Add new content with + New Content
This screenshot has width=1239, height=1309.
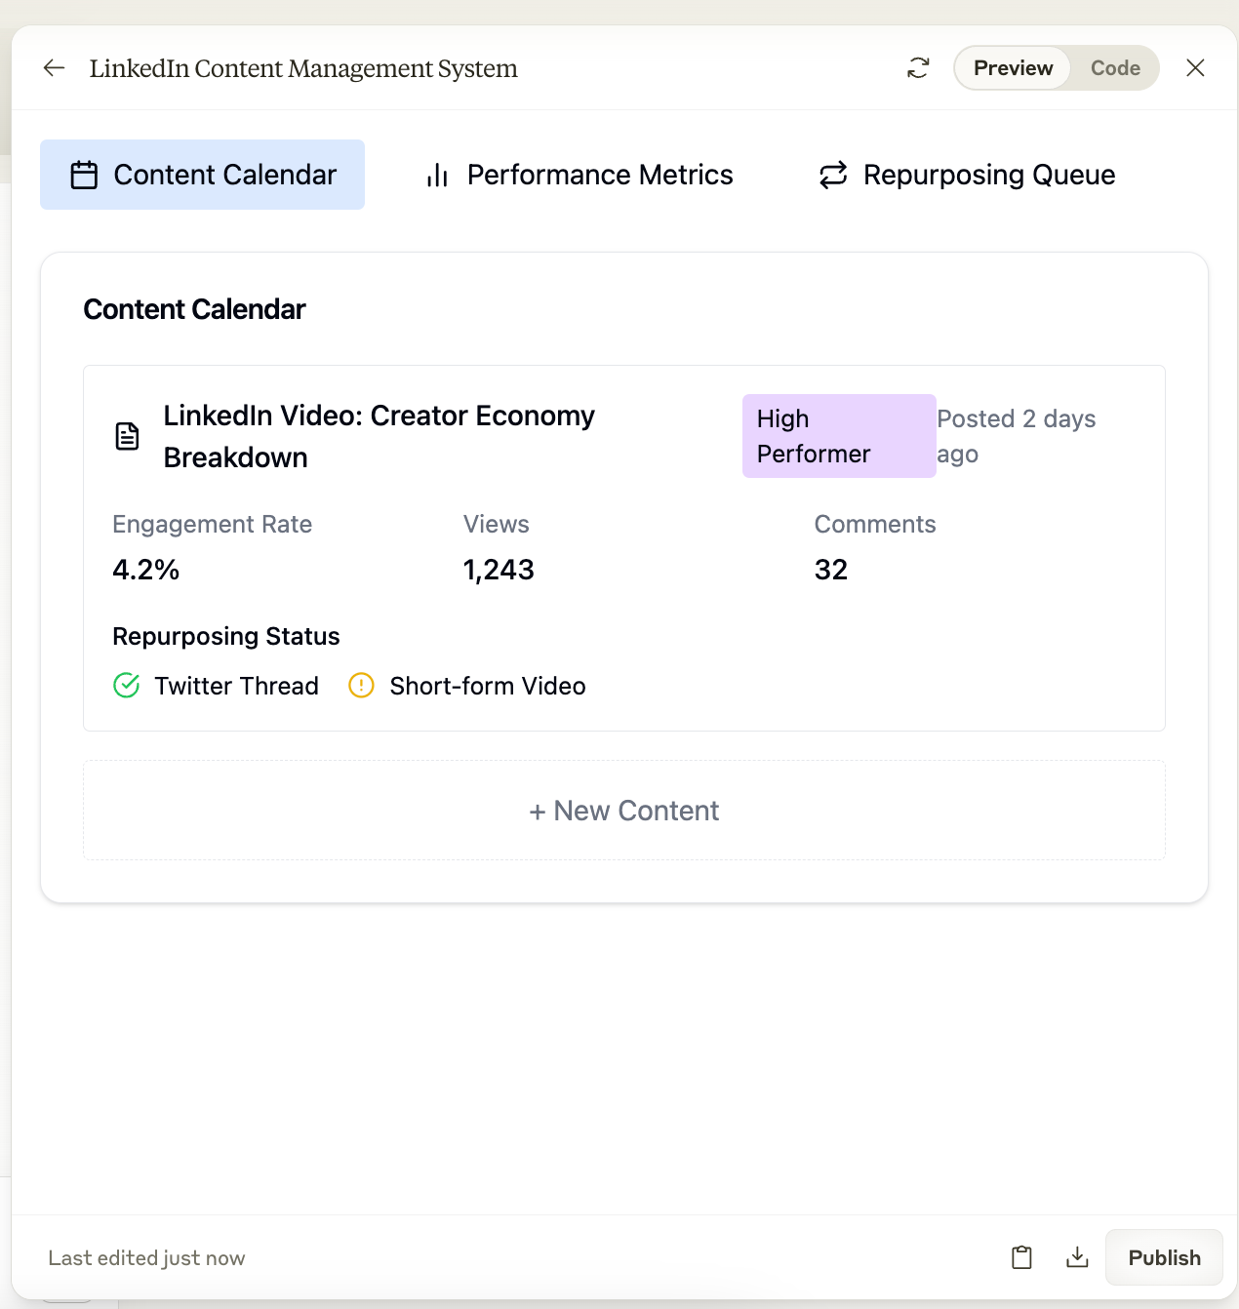624,811
